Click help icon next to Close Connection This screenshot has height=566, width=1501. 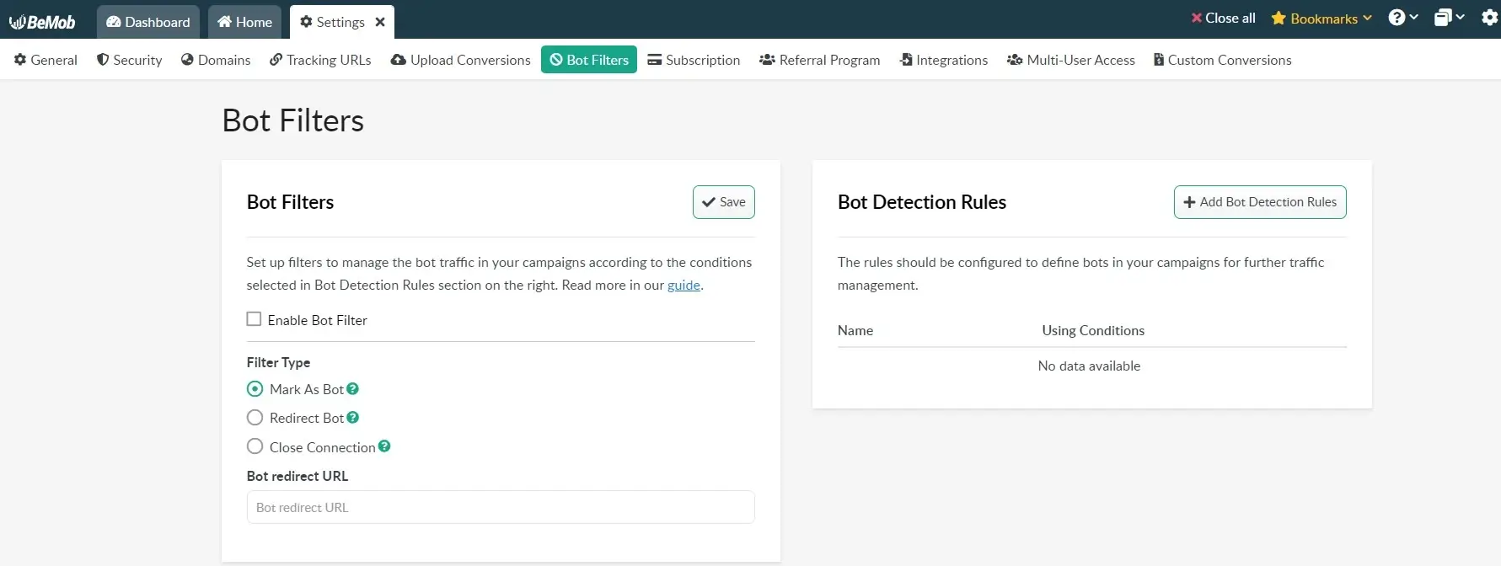point(384,446)
